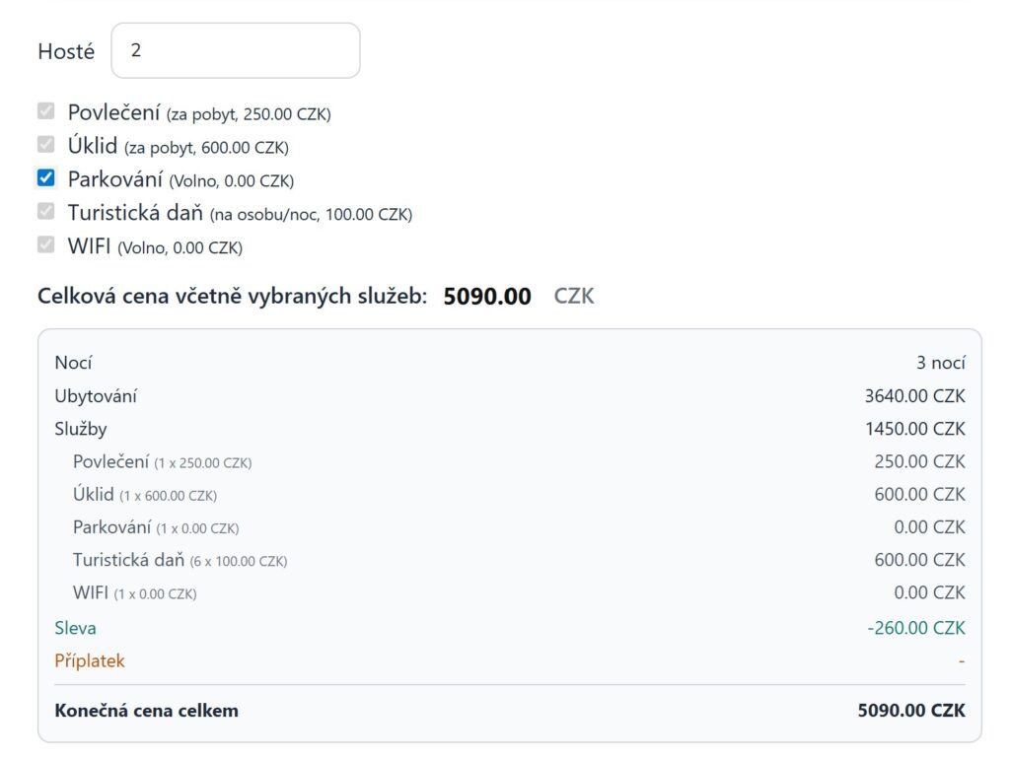Click the Celková cena včetně vybraných služeb heading
The image size is (1010, 760).
click(x=232, y=296)
